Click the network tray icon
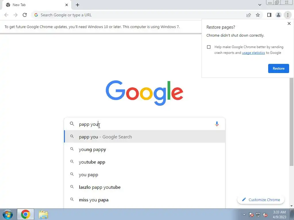 click(258, 215)
